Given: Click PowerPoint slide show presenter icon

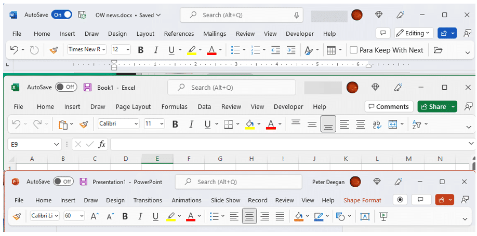Looking at the screenshot, I should [383, 216].
